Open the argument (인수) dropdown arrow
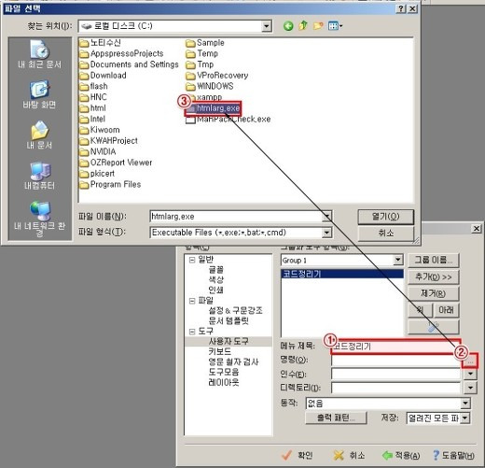 click(x=470, y=374)
